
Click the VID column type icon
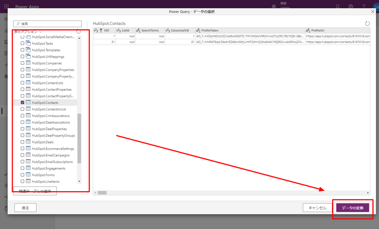coord(96,31)
